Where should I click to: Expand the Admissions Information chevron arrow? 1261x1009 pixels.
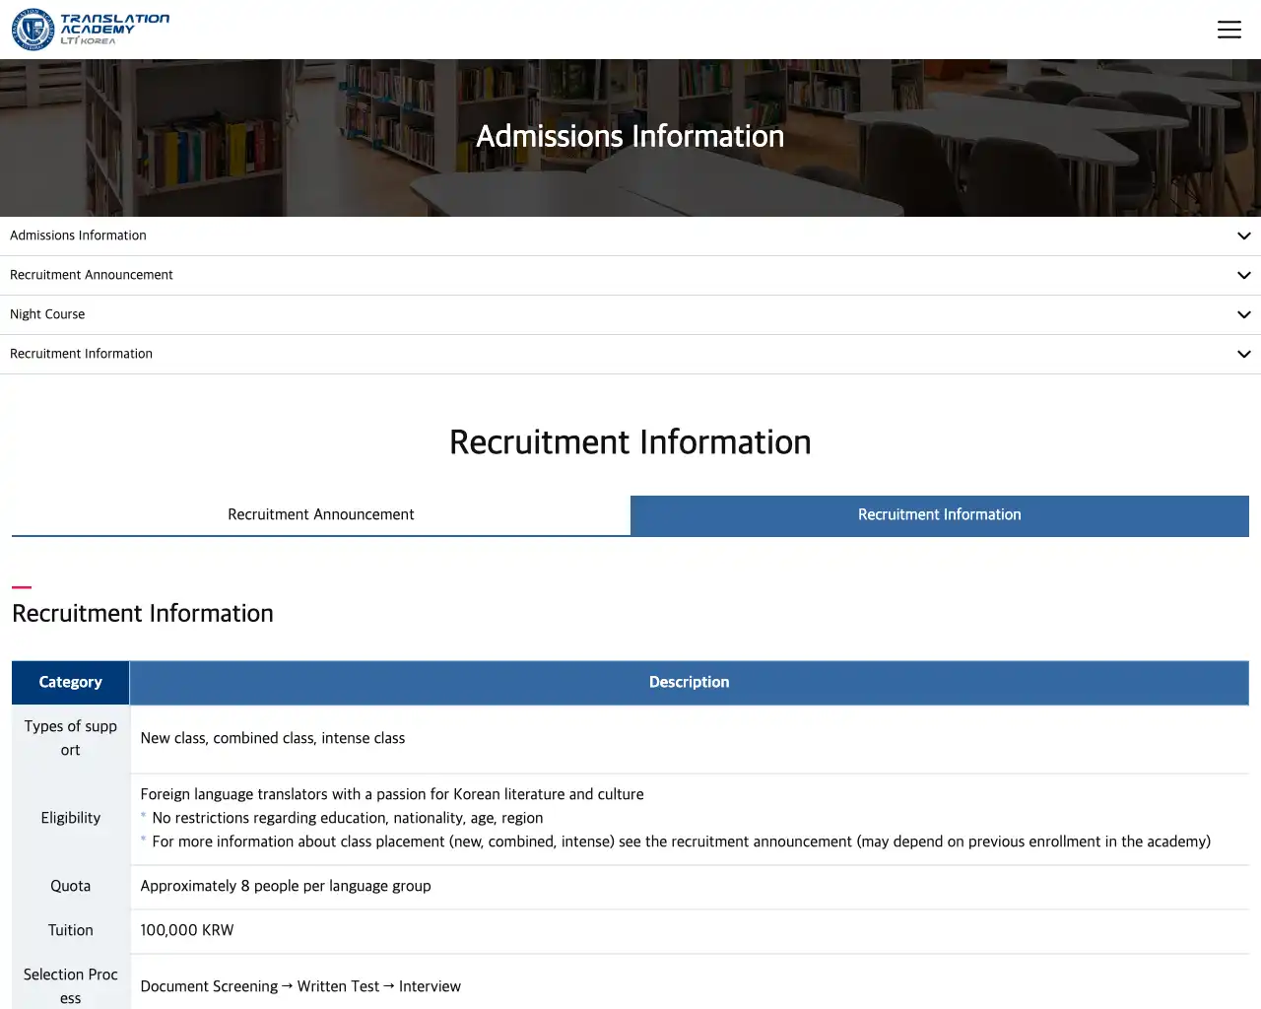(1243, 236)
